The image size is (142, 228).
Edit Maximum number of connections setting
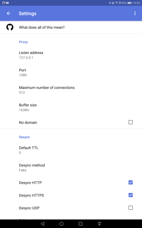[x=71, y=90]
